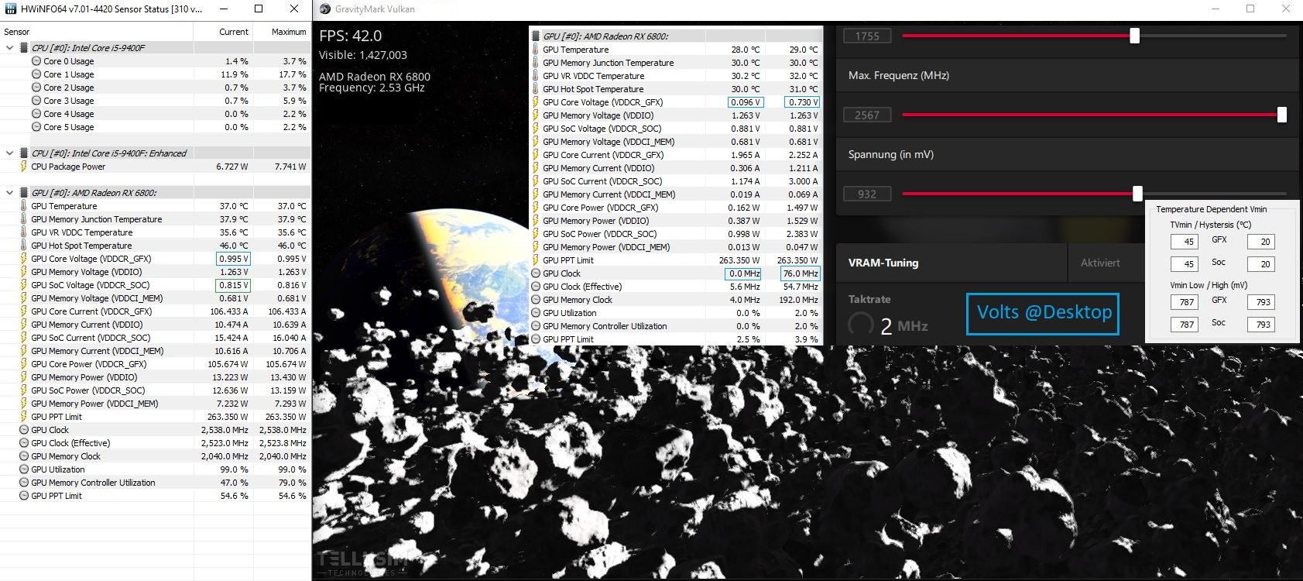The width and height of the screenshot is (1303, 581).
Task: Collapse the Intel Core i5-9400F: Enhanced group
Action: point(9,153)
